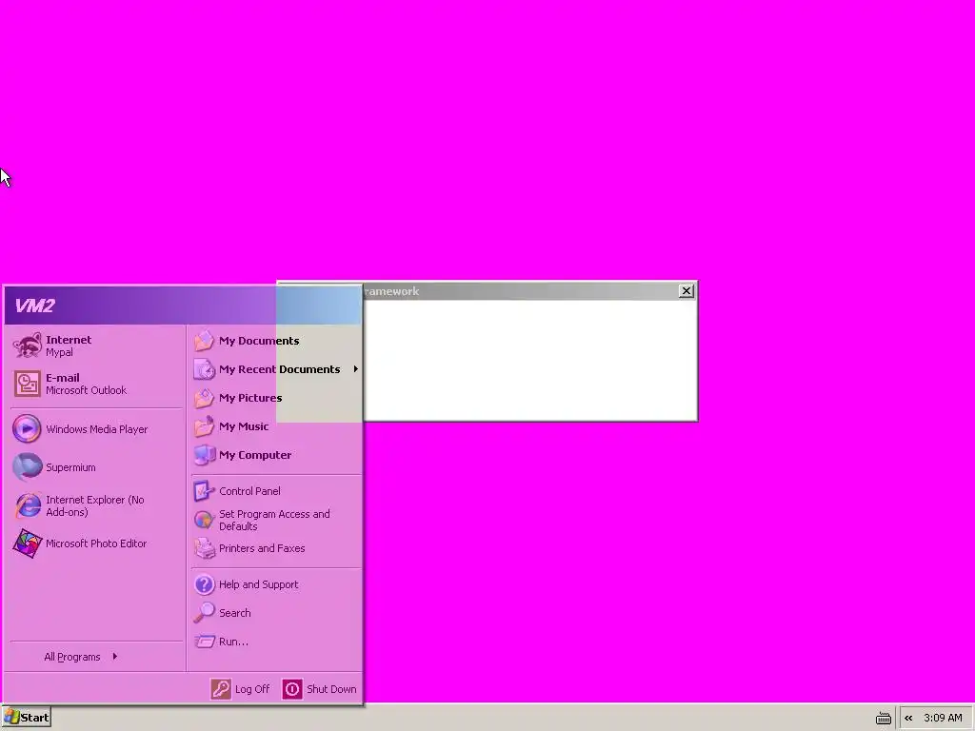Image resolution: width=975 pixels, height=731 pixels.
Task: Open the Control Panel icon
Action: [204, 491]
